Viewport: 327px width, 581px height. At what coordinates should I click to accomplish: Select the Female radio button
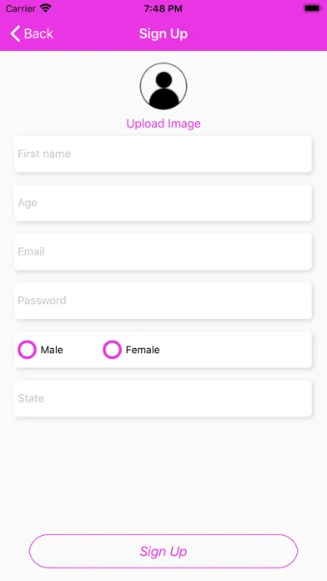[113, 350]
